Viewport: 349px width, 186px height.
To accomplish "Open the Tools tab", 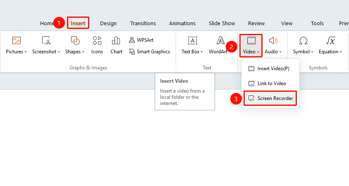I will pos(317,24).
